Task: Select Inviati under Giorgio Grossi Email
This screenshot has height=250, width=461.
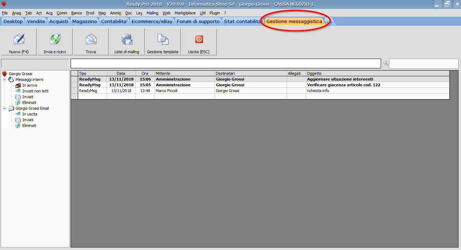Action: pos(28,120)
